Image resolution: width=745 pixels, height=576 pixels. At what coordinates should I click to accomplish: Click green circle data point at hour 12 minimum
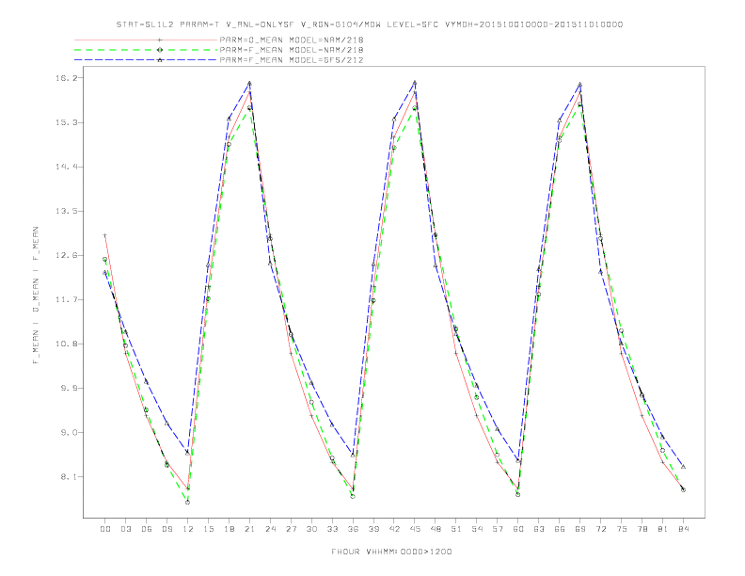pyautogui.click(x=188, y=503)
